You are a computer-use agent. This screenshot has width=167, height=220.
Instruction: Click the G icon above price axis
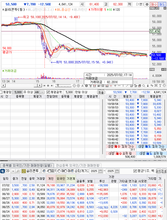(158, 8)
